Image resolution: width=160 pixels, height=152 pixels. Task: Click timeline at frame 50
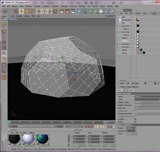point(62,122)
